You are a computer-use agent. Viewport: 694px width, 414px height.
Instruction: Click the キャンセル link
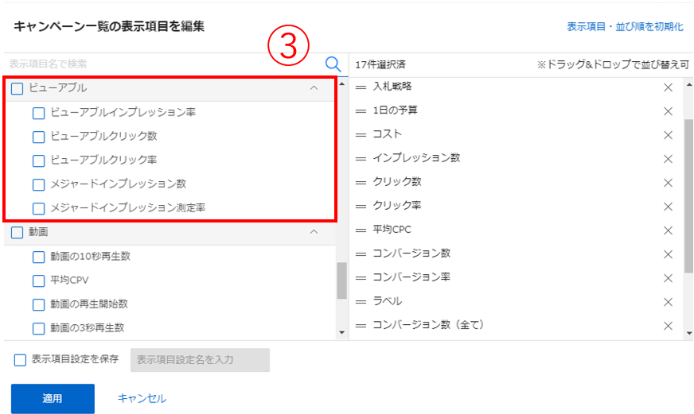point(142,399)
